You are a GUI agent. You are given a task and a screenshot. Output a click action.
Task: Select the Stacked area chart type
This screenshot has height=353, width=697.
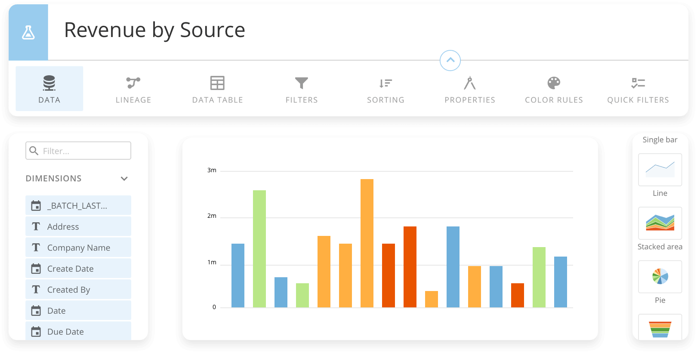(x=660, y=223)
